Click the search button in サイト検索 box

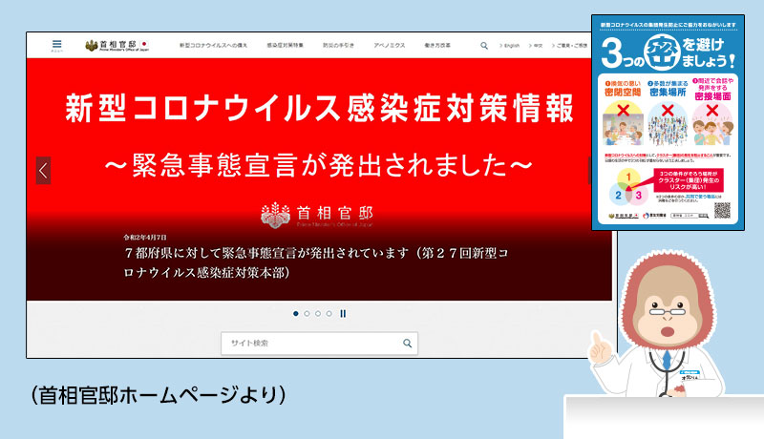click(408, 344)
